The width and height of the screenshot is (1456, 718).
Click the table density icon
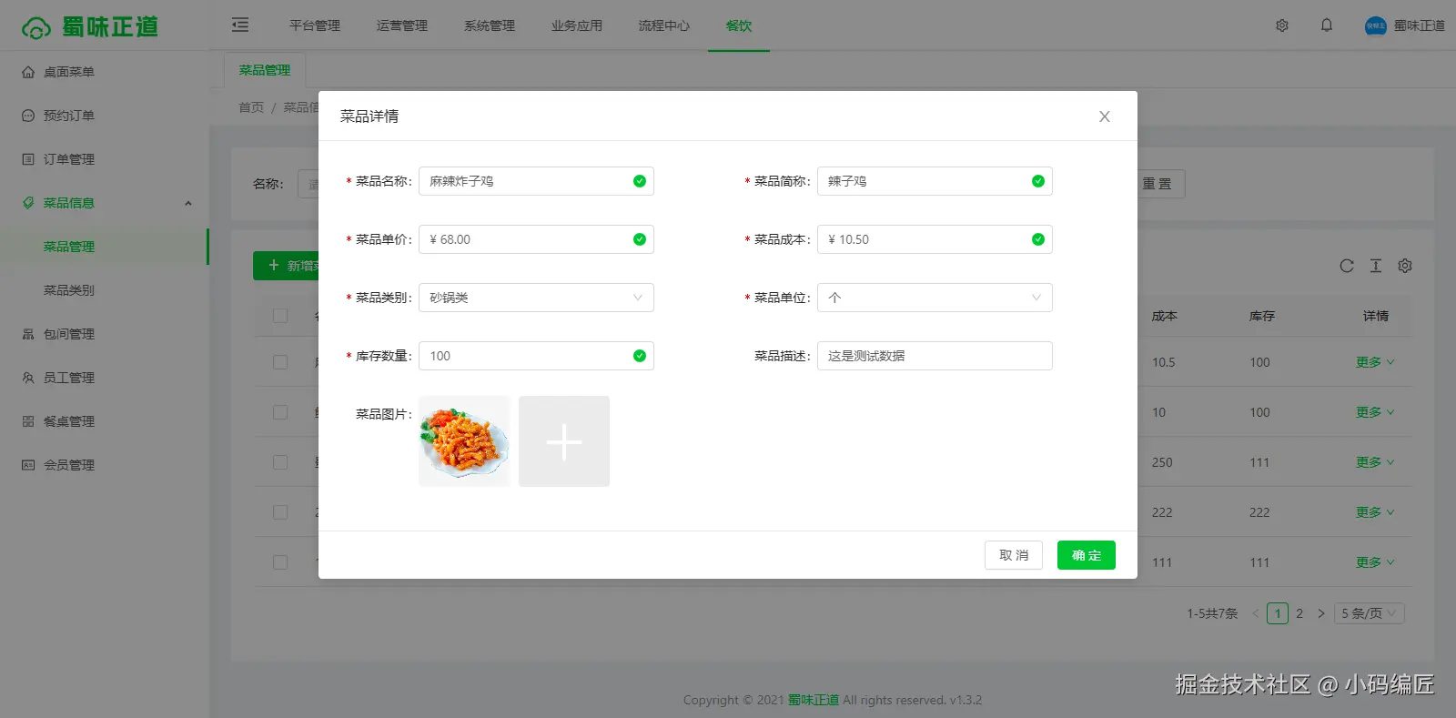pos(1376,266)
